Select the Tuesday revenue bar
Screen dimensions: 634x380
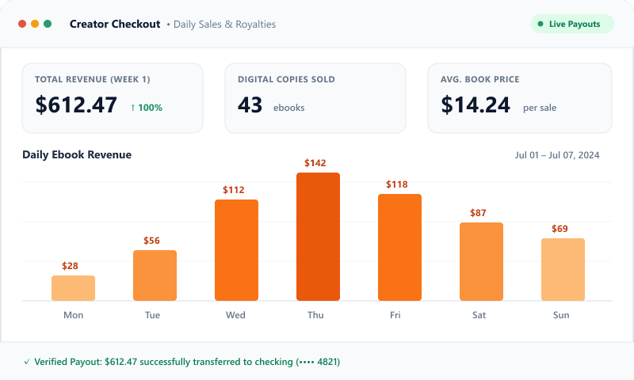[155, 275]
